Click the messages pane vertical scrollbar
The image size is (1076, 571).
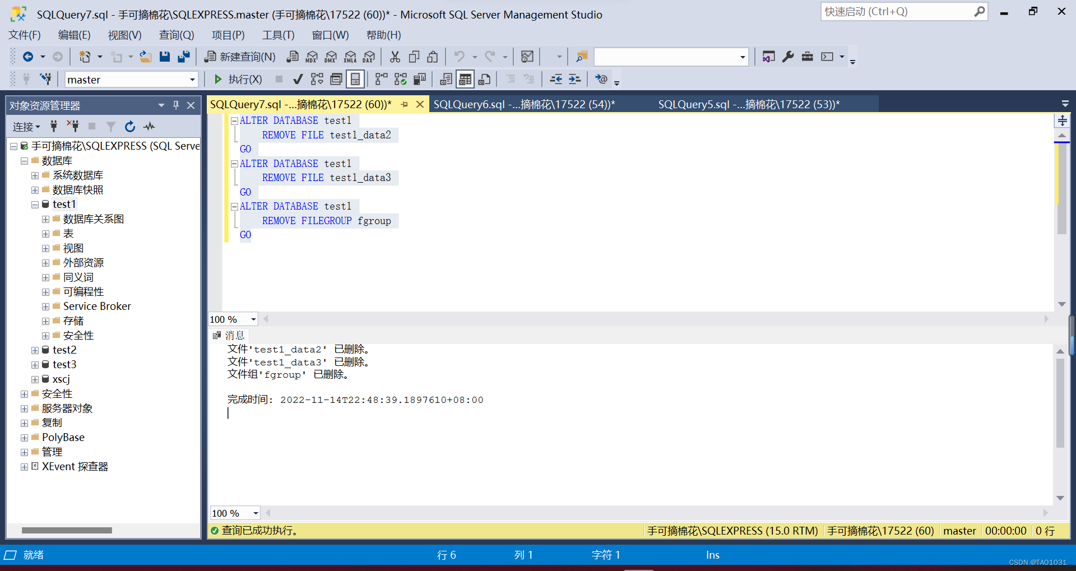[x=1060, y=402]
